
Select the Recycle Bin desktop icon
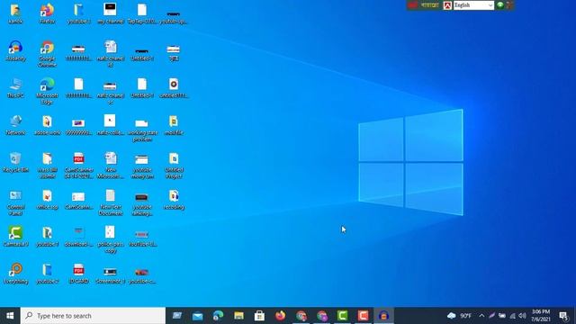tap(15, 162)
